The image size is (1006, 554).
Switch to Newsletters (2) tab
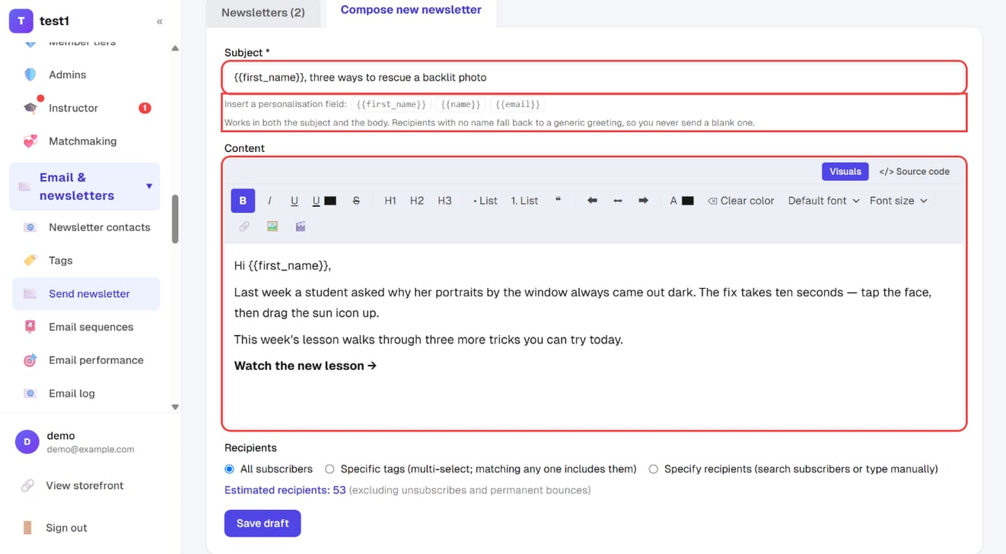click(263, 12)
